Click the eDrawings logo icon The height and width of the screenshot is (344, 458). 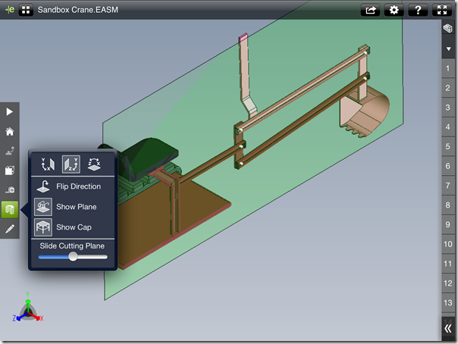10,10
